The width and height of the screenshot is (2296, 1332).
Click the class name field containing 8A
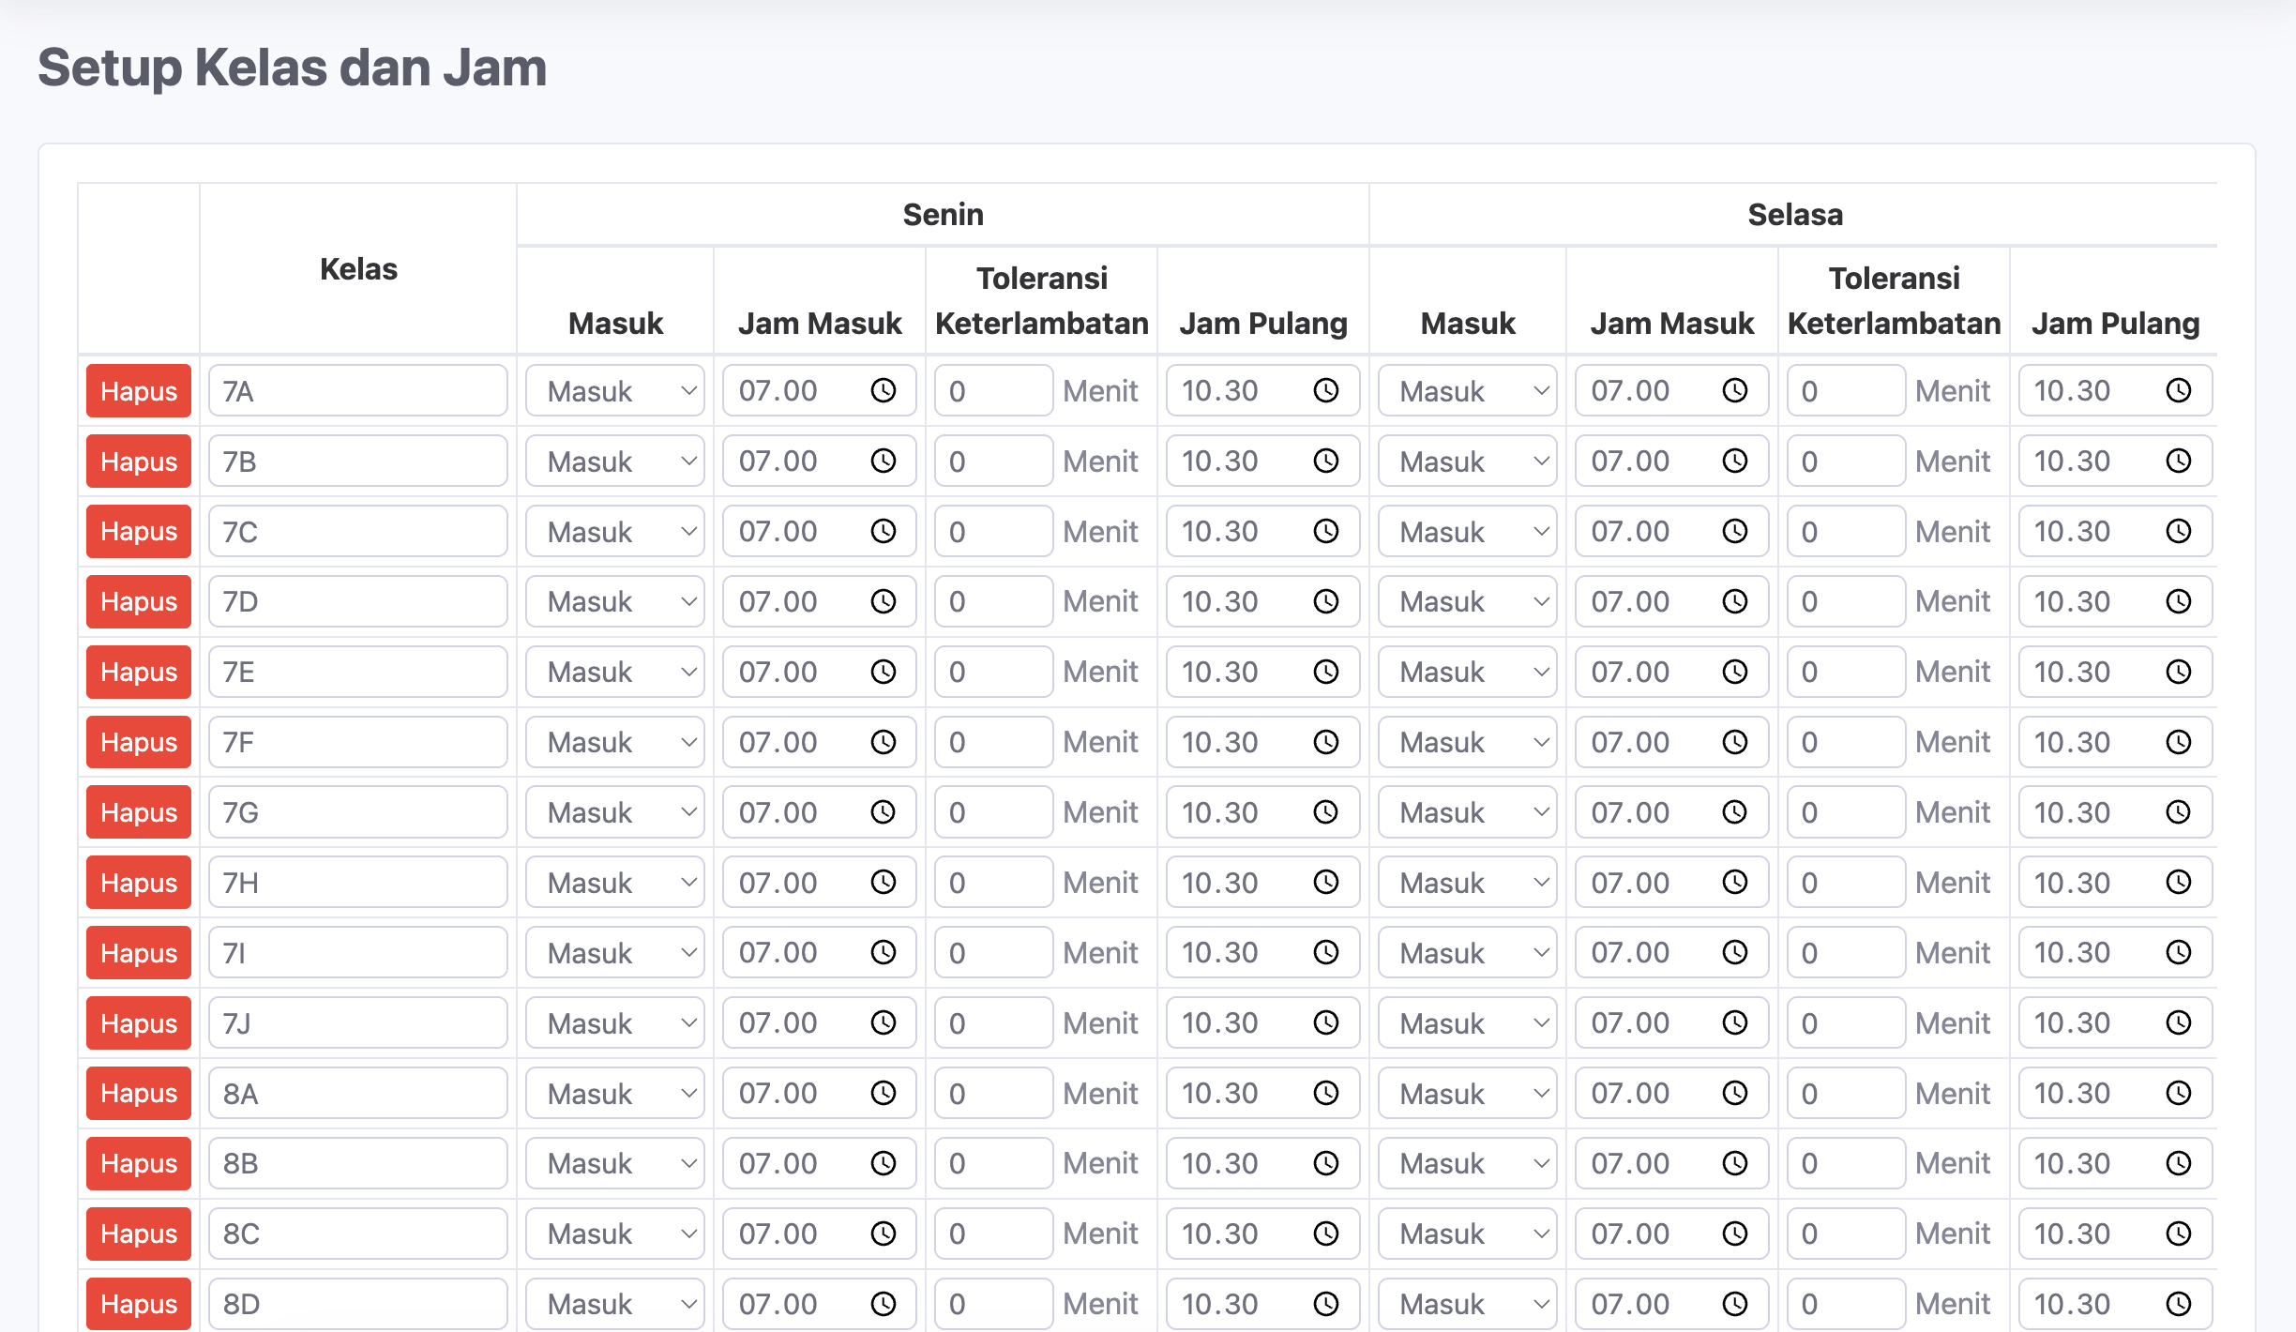tap(358, 1093)
